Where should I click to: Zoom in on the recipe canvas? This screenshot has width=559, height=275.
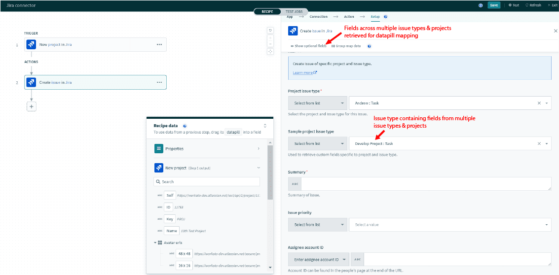[270, 37]
